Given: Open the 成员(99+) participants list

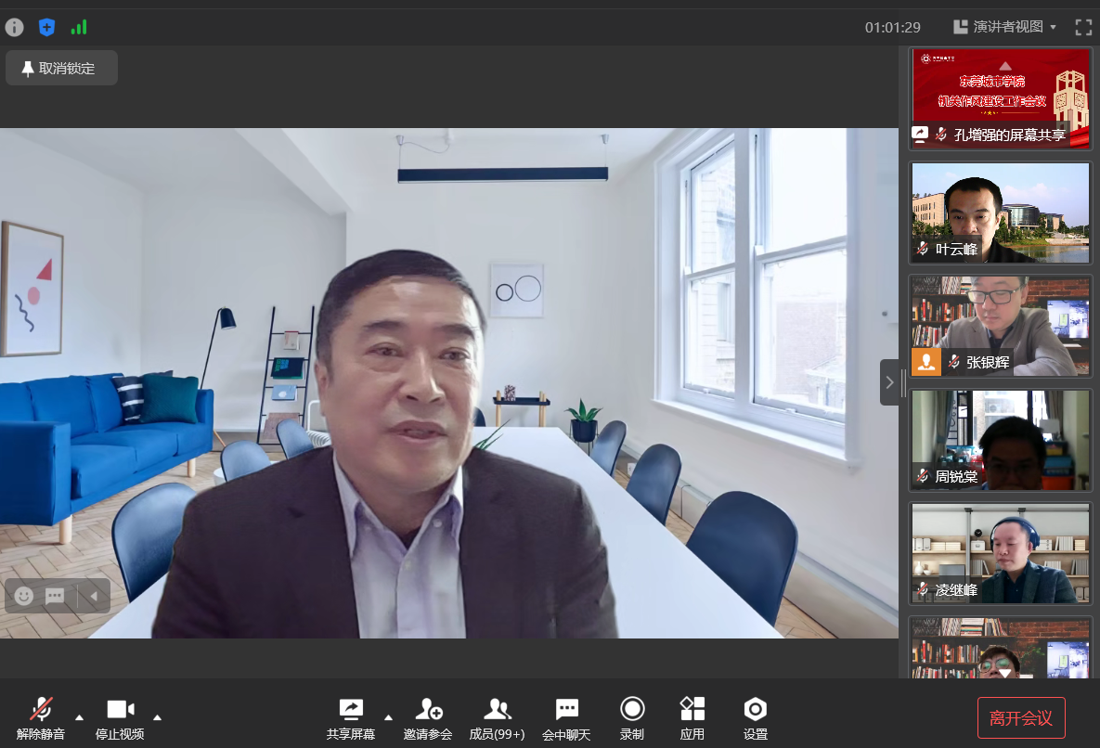Looking at the screenshot, I should click(x=497, y=717).
